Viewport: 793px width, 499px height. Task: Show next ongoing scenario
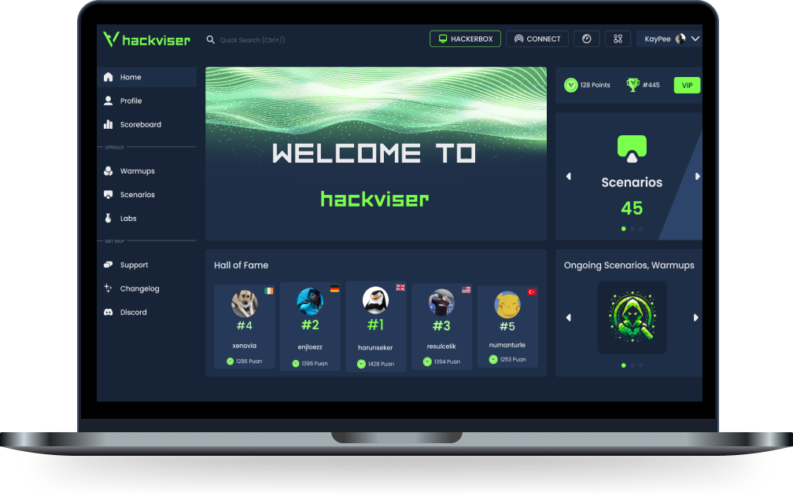pos(696,317)
